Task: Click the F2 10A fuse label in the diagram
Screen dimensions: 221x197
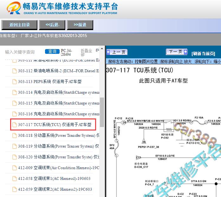Action: pos(199,118)
